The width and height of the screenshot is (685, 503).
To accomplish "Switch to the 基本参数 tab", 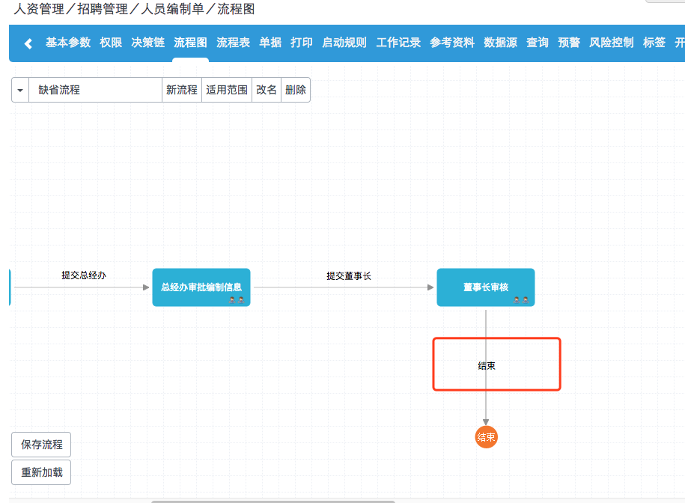I will [68, 43].
